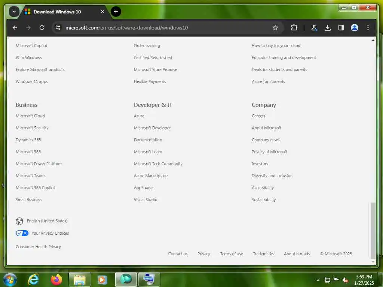This screenshot has height=287, width=383.
Task: Open Azure Marketplace link
Action: click(151, 176)
